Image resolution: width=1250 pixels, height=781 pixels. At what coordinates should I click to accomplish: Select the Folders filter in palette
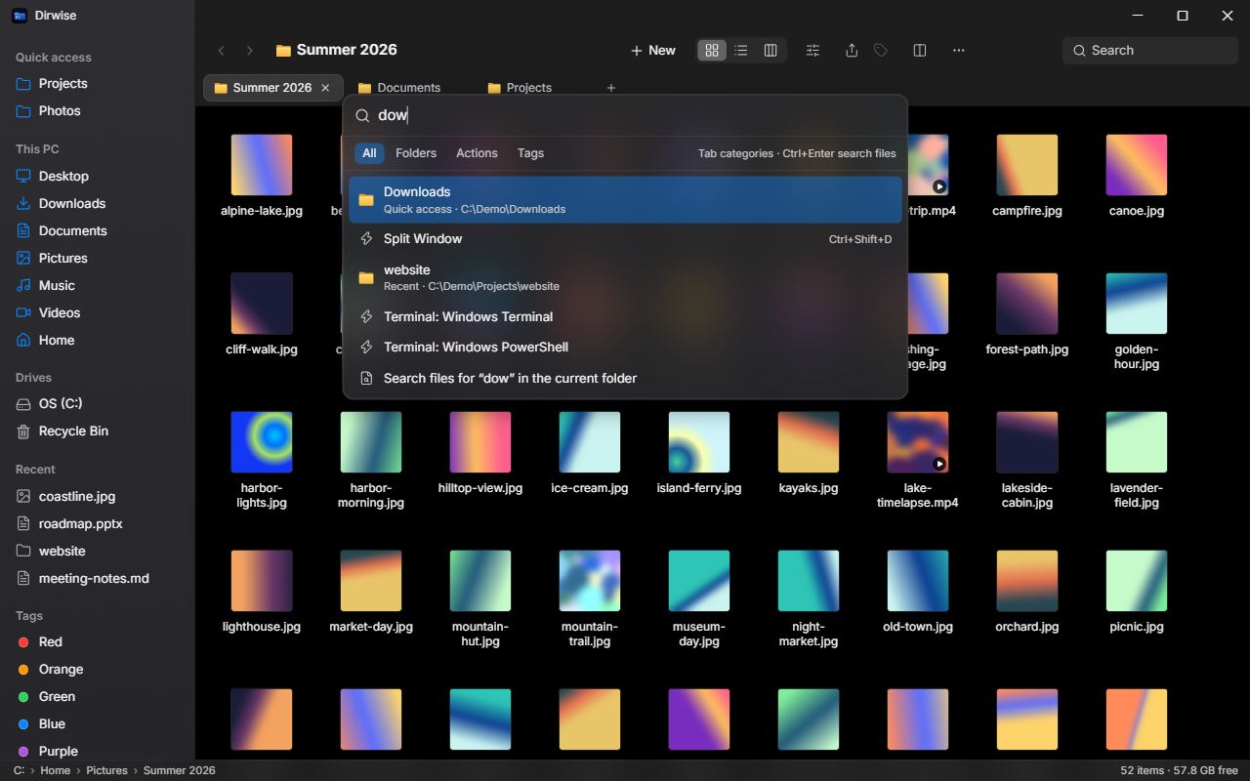click(x=416, y=153)
